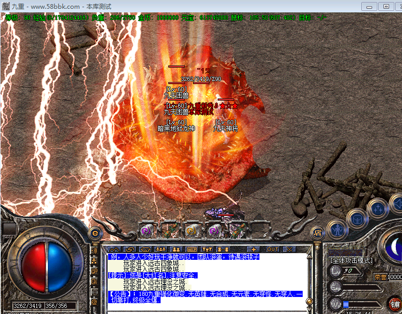This screenshot has width=402, height=314.
Task: Toggle the '@' whisper channel icon
Action: coord(95,302)
